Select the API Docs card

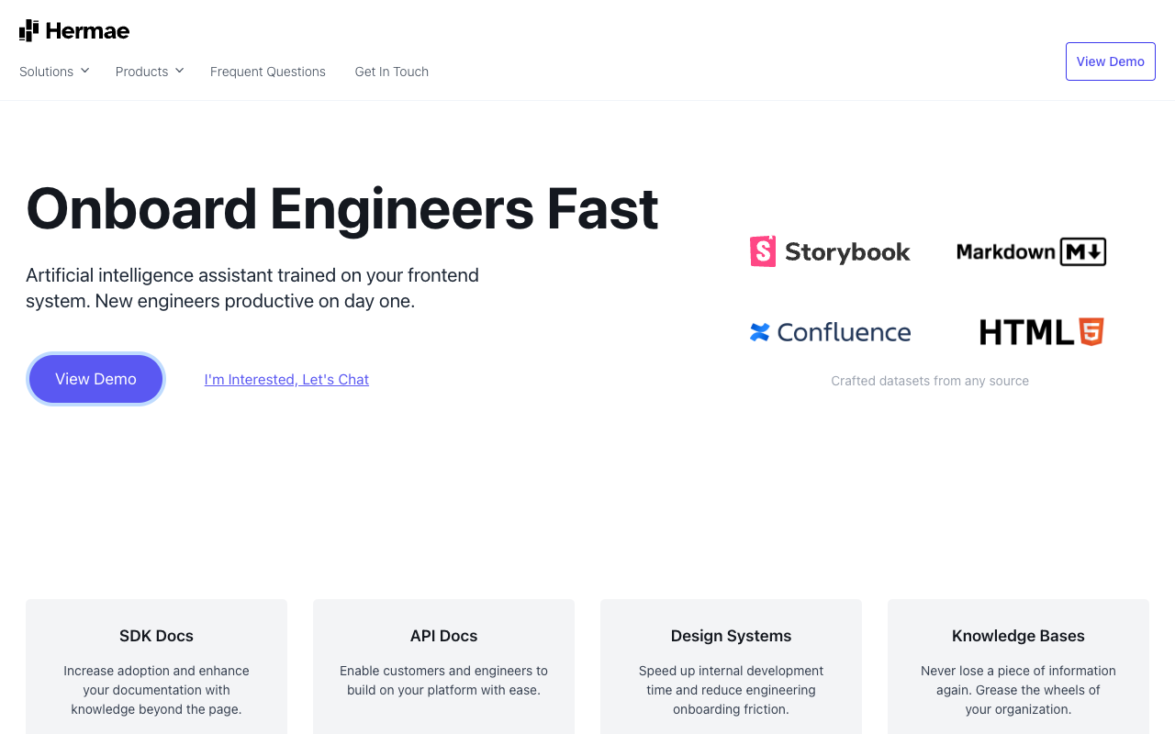(443, 666)
